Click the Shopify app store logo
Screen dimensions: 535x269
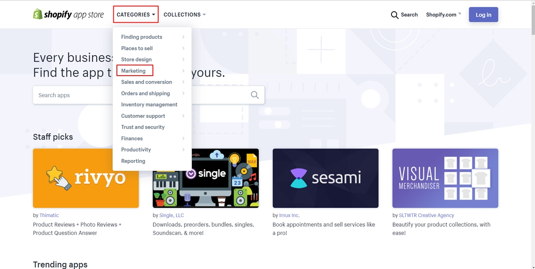[x=68, y=15]
